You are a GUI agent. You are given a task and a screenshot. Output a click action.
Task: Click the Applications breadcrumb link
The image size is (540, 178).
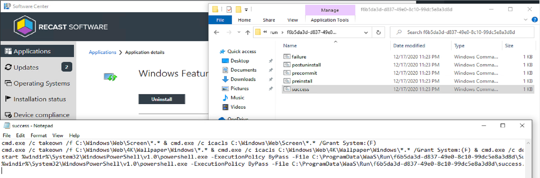click(x=103, y=52)
